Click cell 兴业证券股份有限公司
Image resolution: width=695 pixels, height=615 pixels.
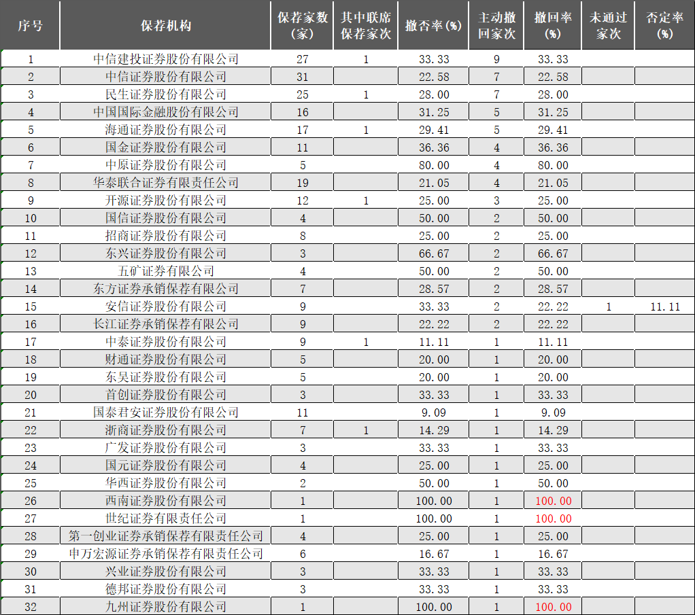pyautogui.click(x=165, y=572)
